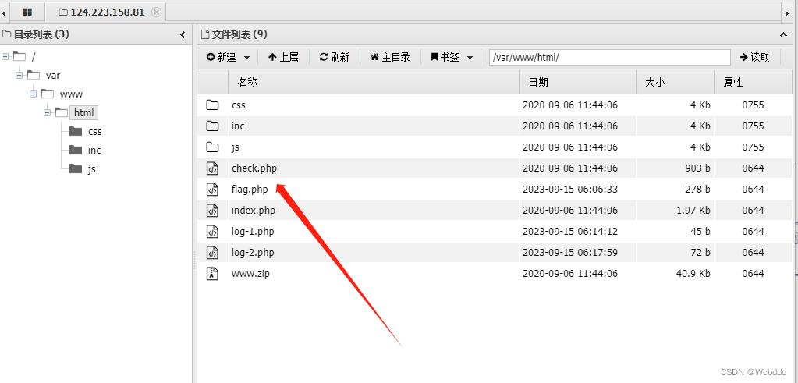Collapse the www tree node
This screenshot has height=383, width=798.
tap(34, 94)
